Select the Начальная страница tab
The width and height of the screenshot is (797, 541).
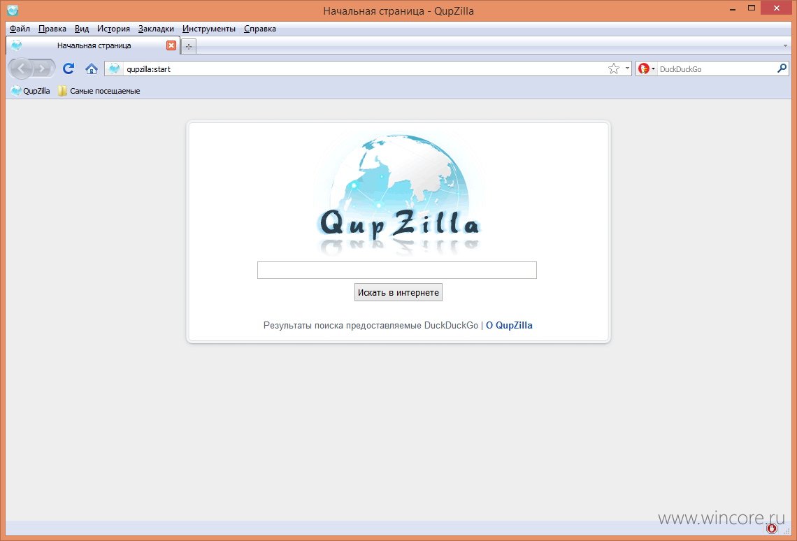coord(93,45)
